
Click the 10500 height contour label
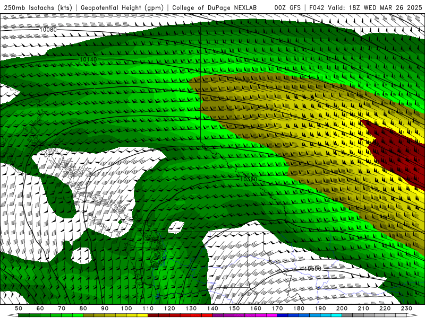pos(312,269)
